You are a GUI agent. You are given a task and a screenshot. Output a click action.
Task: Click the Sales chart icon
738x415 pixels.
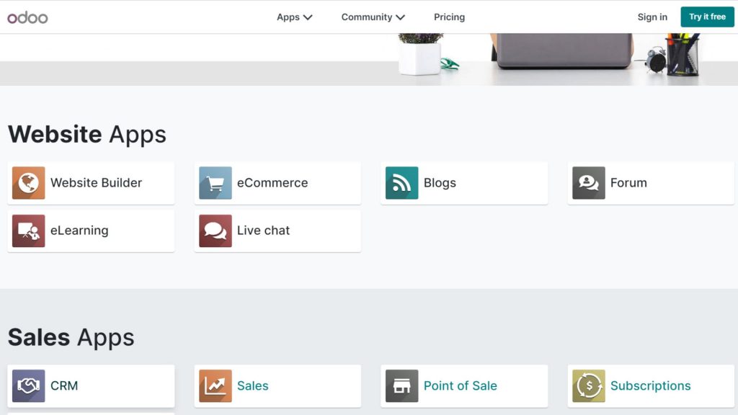coord(215,386)
